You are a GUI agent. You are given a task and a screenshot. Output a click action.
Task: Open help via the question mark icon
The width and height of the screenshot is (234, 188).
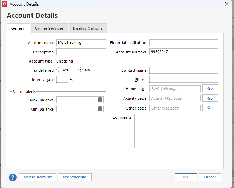(x=13, y=177)
